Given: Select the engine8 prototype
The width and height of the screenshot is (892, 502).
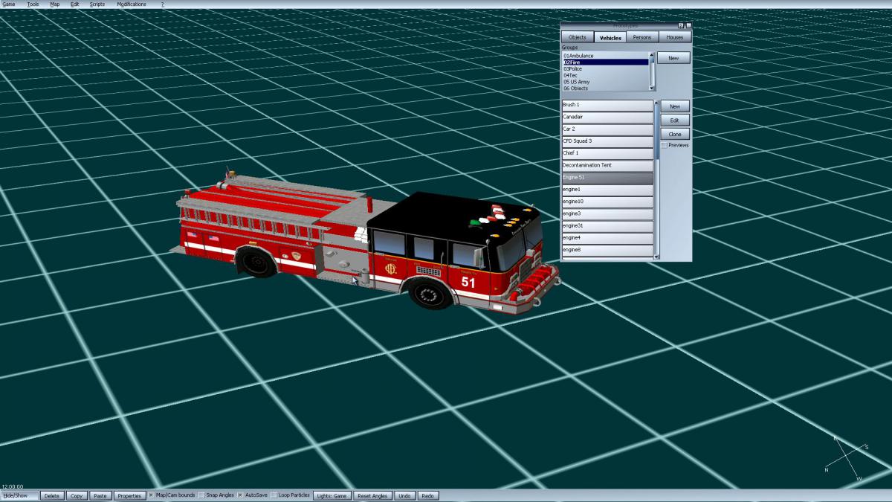Looking at the screenshot, I should 607,250.
